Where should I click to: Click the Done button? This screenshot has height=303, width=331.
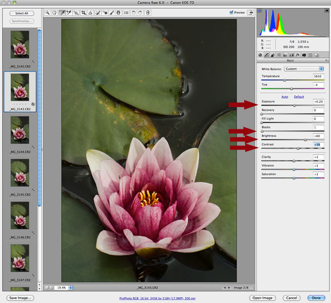coord(316,298)
